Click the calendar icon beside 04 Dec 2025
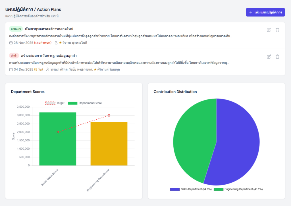291x206 pixels. pyautogui.click(x=11, y=70)
